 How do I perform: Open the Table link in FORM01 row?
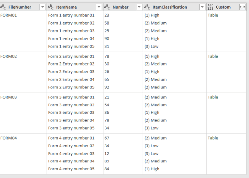213,15
